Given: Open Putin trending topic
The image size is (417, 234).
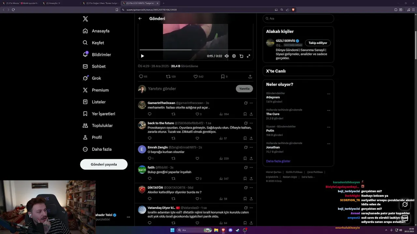Looking at the screenshot, I should pos(270,131).
